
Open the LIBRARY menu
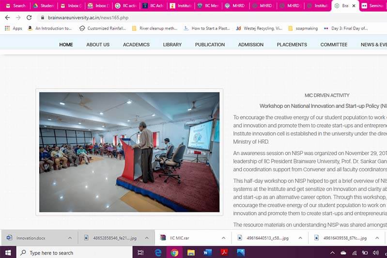coord(172,45)
